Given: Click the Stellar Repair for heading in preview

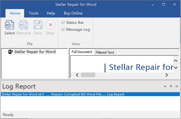Looking at the screenshot, I should (141, 67).
